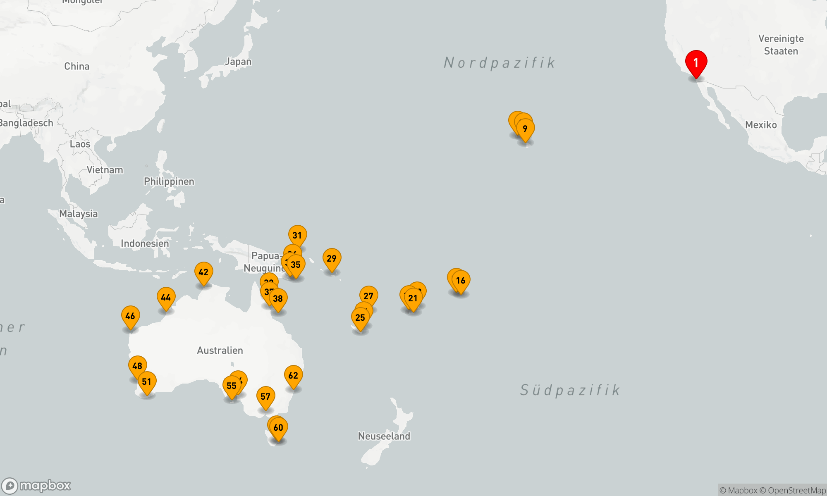The height and width of the screenshot is (496, 827).
Task: Click map marker 44
Action: [166, 298]
